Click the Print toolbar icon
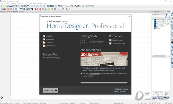173x104 pixels. [10, 6]
